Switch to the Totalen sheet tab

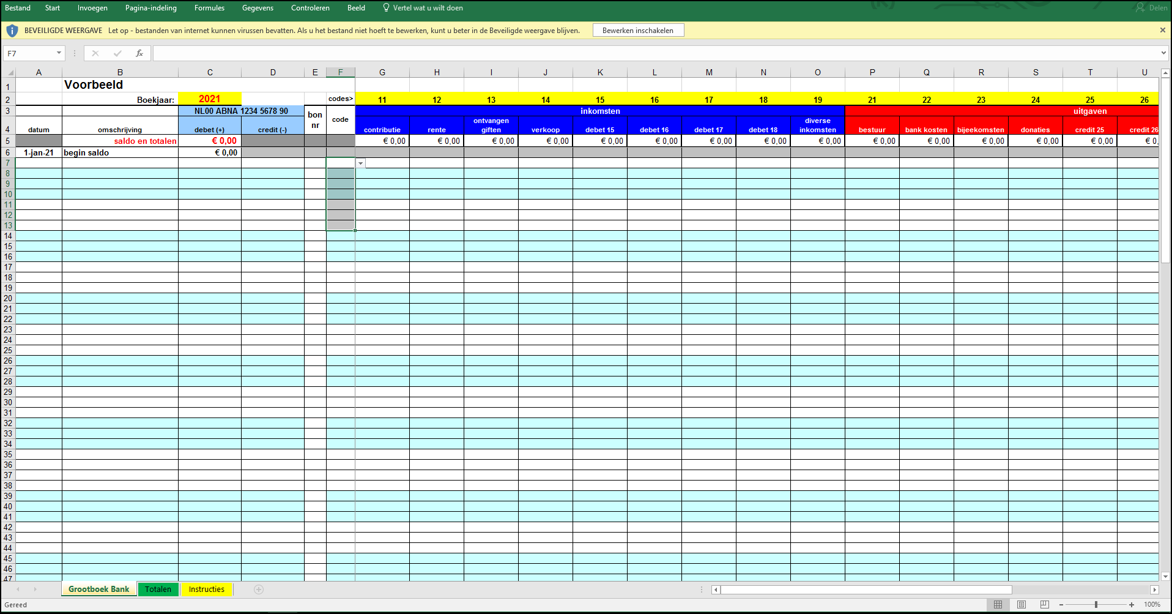pos(158,589)
